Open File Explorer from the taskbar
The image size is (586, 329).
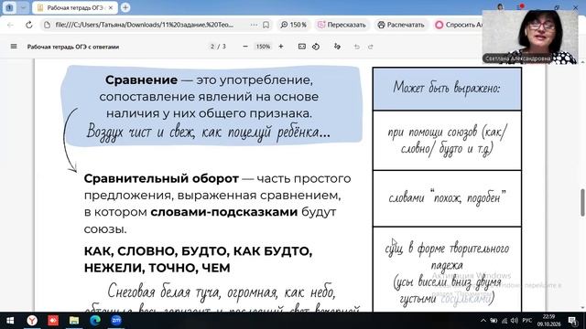click(74, 321)
